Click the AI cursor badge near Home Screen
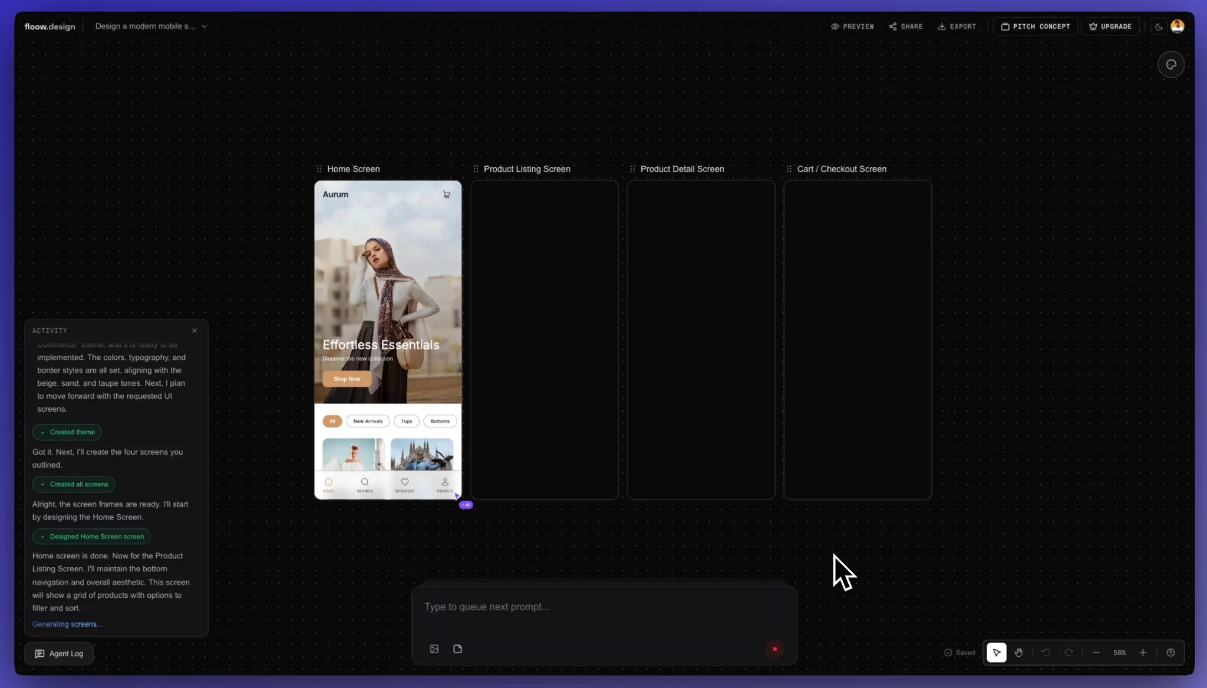The height and width of the screenshot is (688, 1207). [466, 505]
